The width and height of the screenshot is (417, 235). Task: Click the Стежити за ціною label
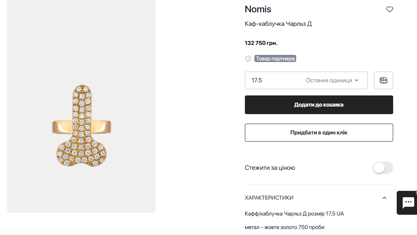270,168
